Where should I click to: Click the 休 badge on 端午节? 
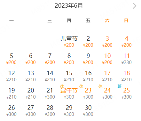62,86
